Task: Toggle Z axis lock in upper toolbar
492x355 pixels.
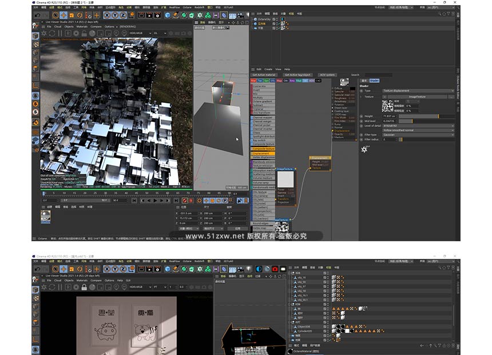Action: pos(124,15)
